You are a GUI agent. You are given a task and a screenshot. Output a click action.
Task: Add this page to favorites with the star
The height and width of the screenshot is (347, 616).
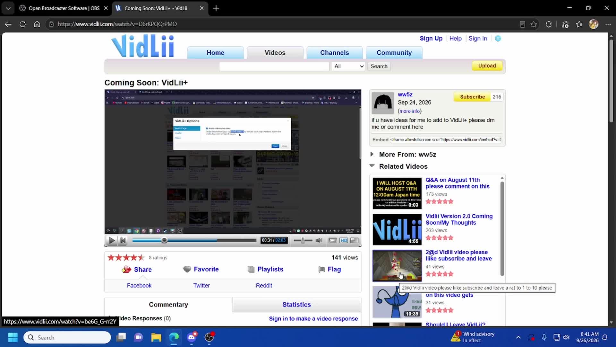click(534, 24)
